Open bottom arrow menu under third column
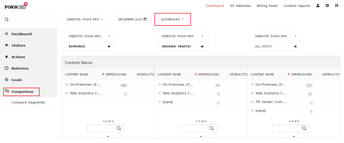The width and height of the screenshot is (344, 143). 294,137
